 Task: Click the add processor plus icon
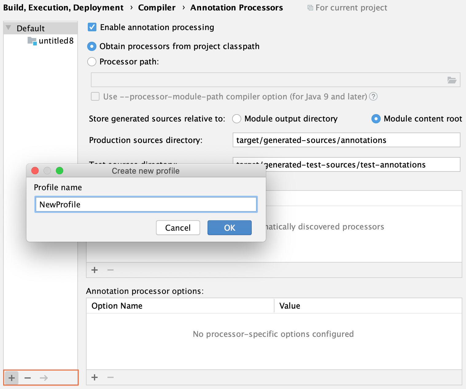pos(94,270)
